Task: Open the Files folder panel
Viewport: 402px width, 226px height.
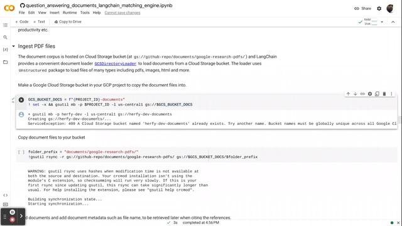Action: [5, 62]
